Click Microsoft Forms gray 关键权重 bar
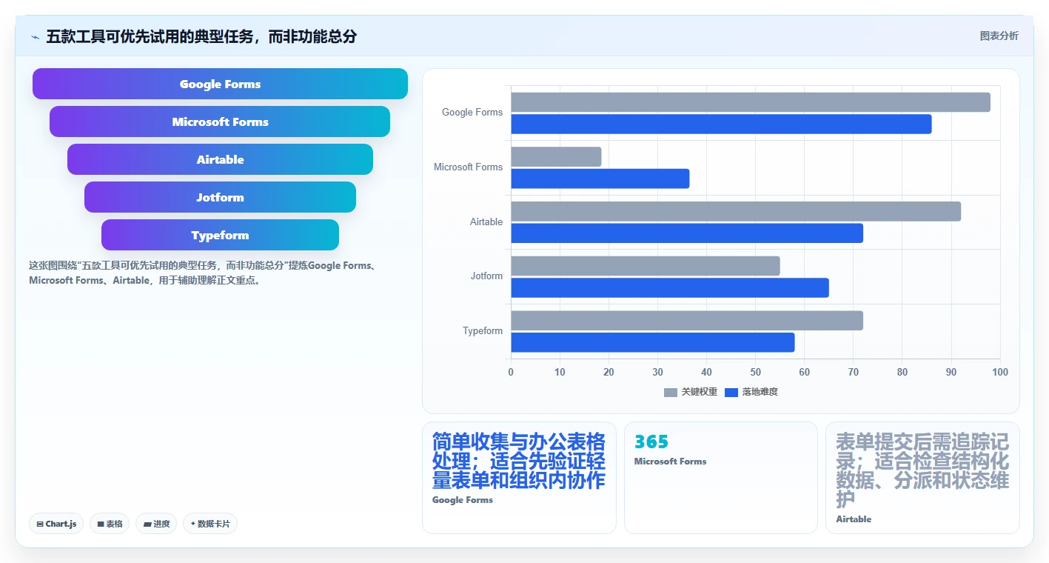1049x563 pixels. (x=556, y=157)
